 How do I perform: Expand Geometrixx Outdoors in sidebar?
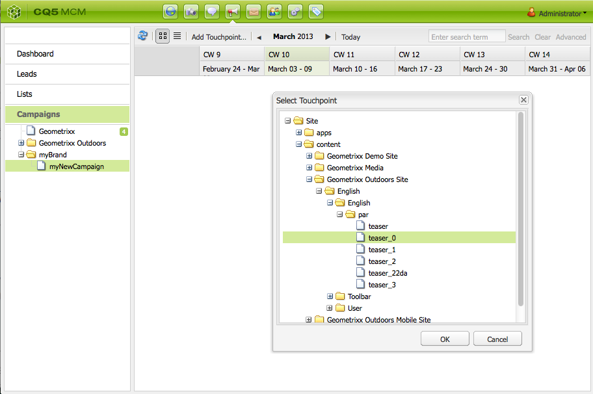21,143
